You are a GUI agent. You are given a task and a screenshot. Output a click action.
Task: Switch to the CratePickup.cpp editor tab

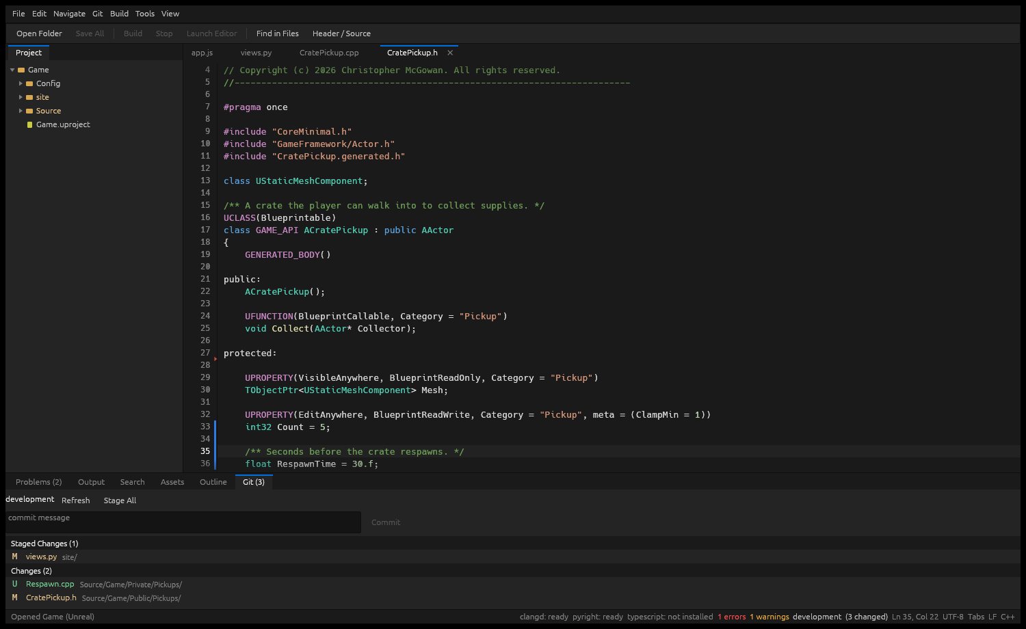click(x=329, y=53)
